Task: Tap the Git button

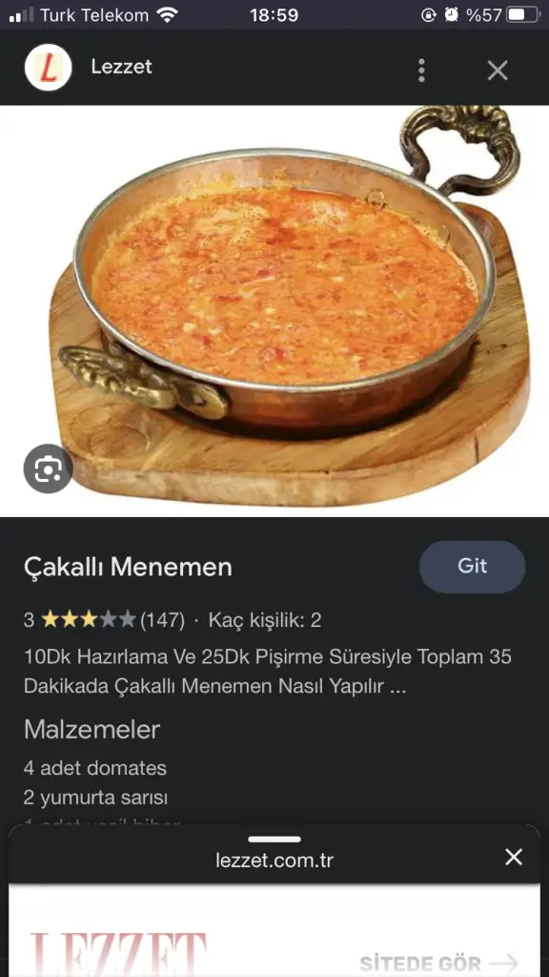Action: [473, 567]
